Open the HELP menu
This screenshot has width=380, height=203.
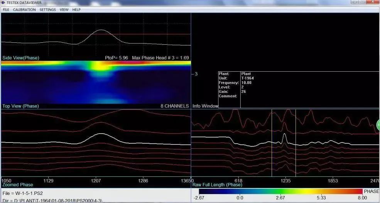click(76, 10)
